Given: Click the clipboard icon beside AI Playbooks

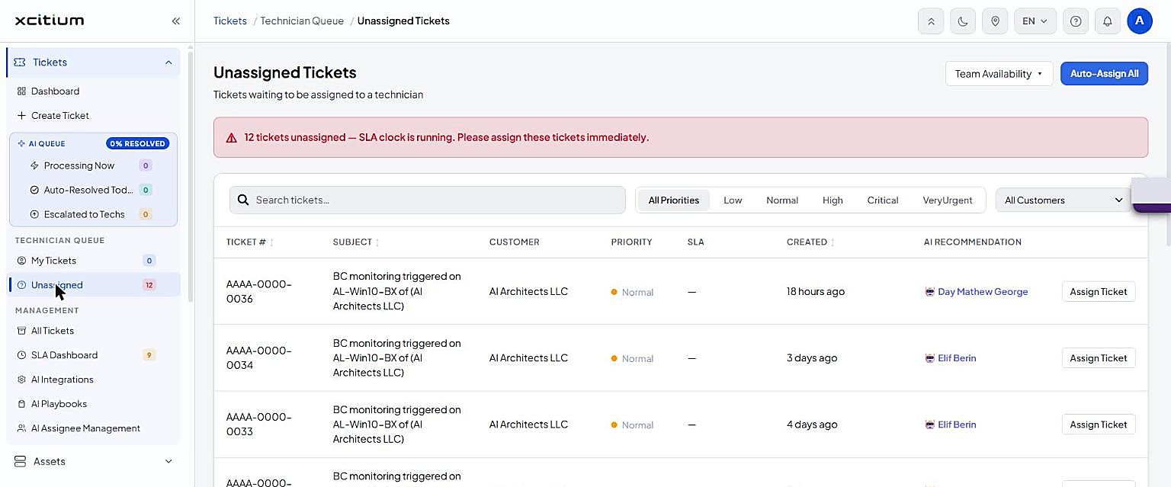Looking at the screenshot, I should coord(21,404).
